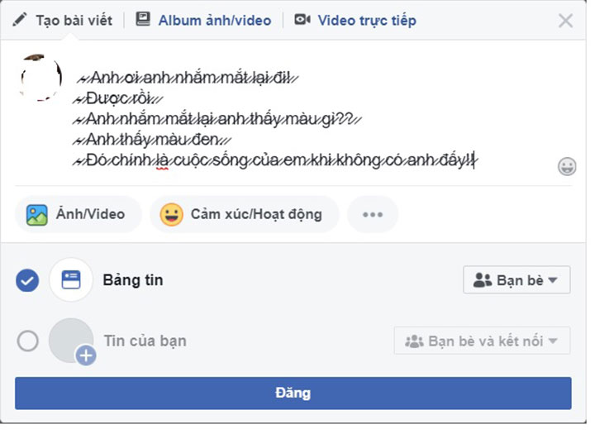Click the plus badge on story avatar
The width and height of the screenshot is (595, 434).
click(86, 355)
